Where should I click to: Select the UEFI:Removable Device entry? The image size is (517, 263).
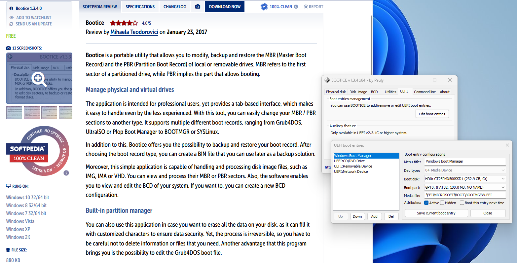[x=366, y=166]
